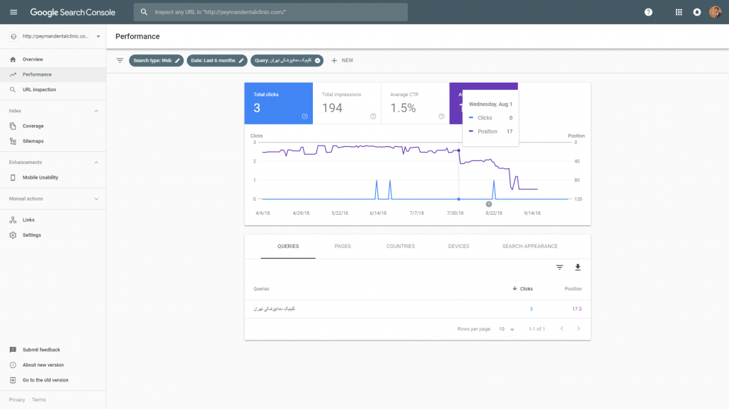Switch to the Countries tab

pos(401,247)
